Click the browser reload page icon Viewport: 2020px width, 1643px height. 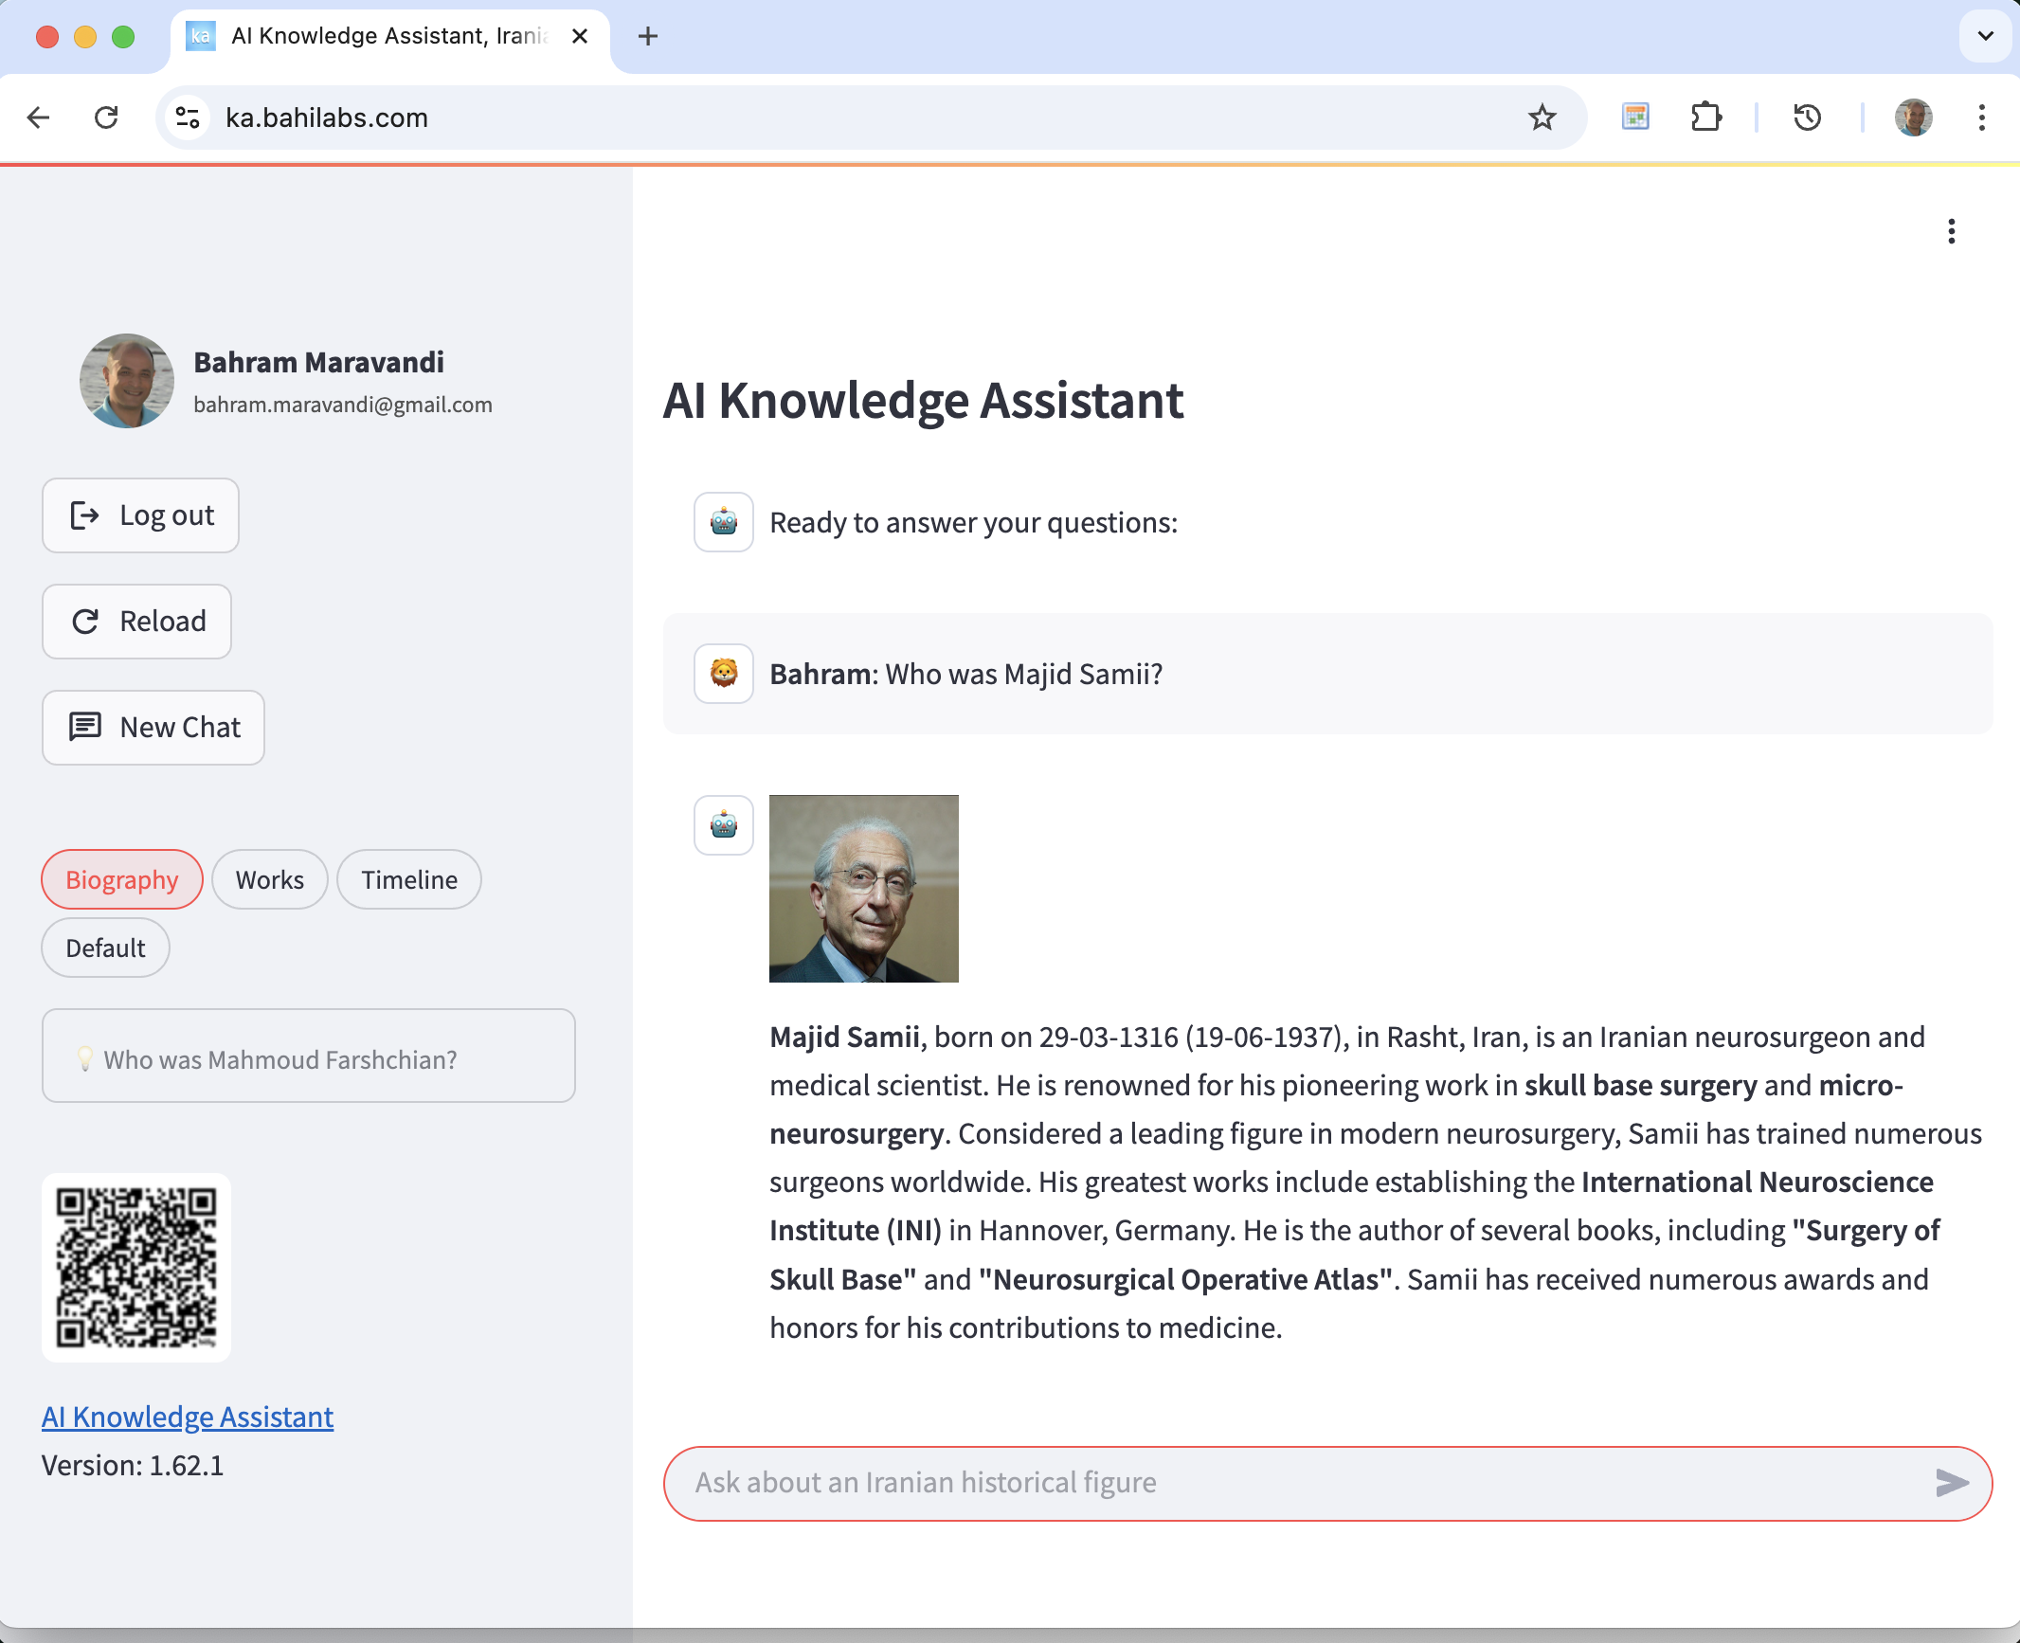(x=106, y=117)
